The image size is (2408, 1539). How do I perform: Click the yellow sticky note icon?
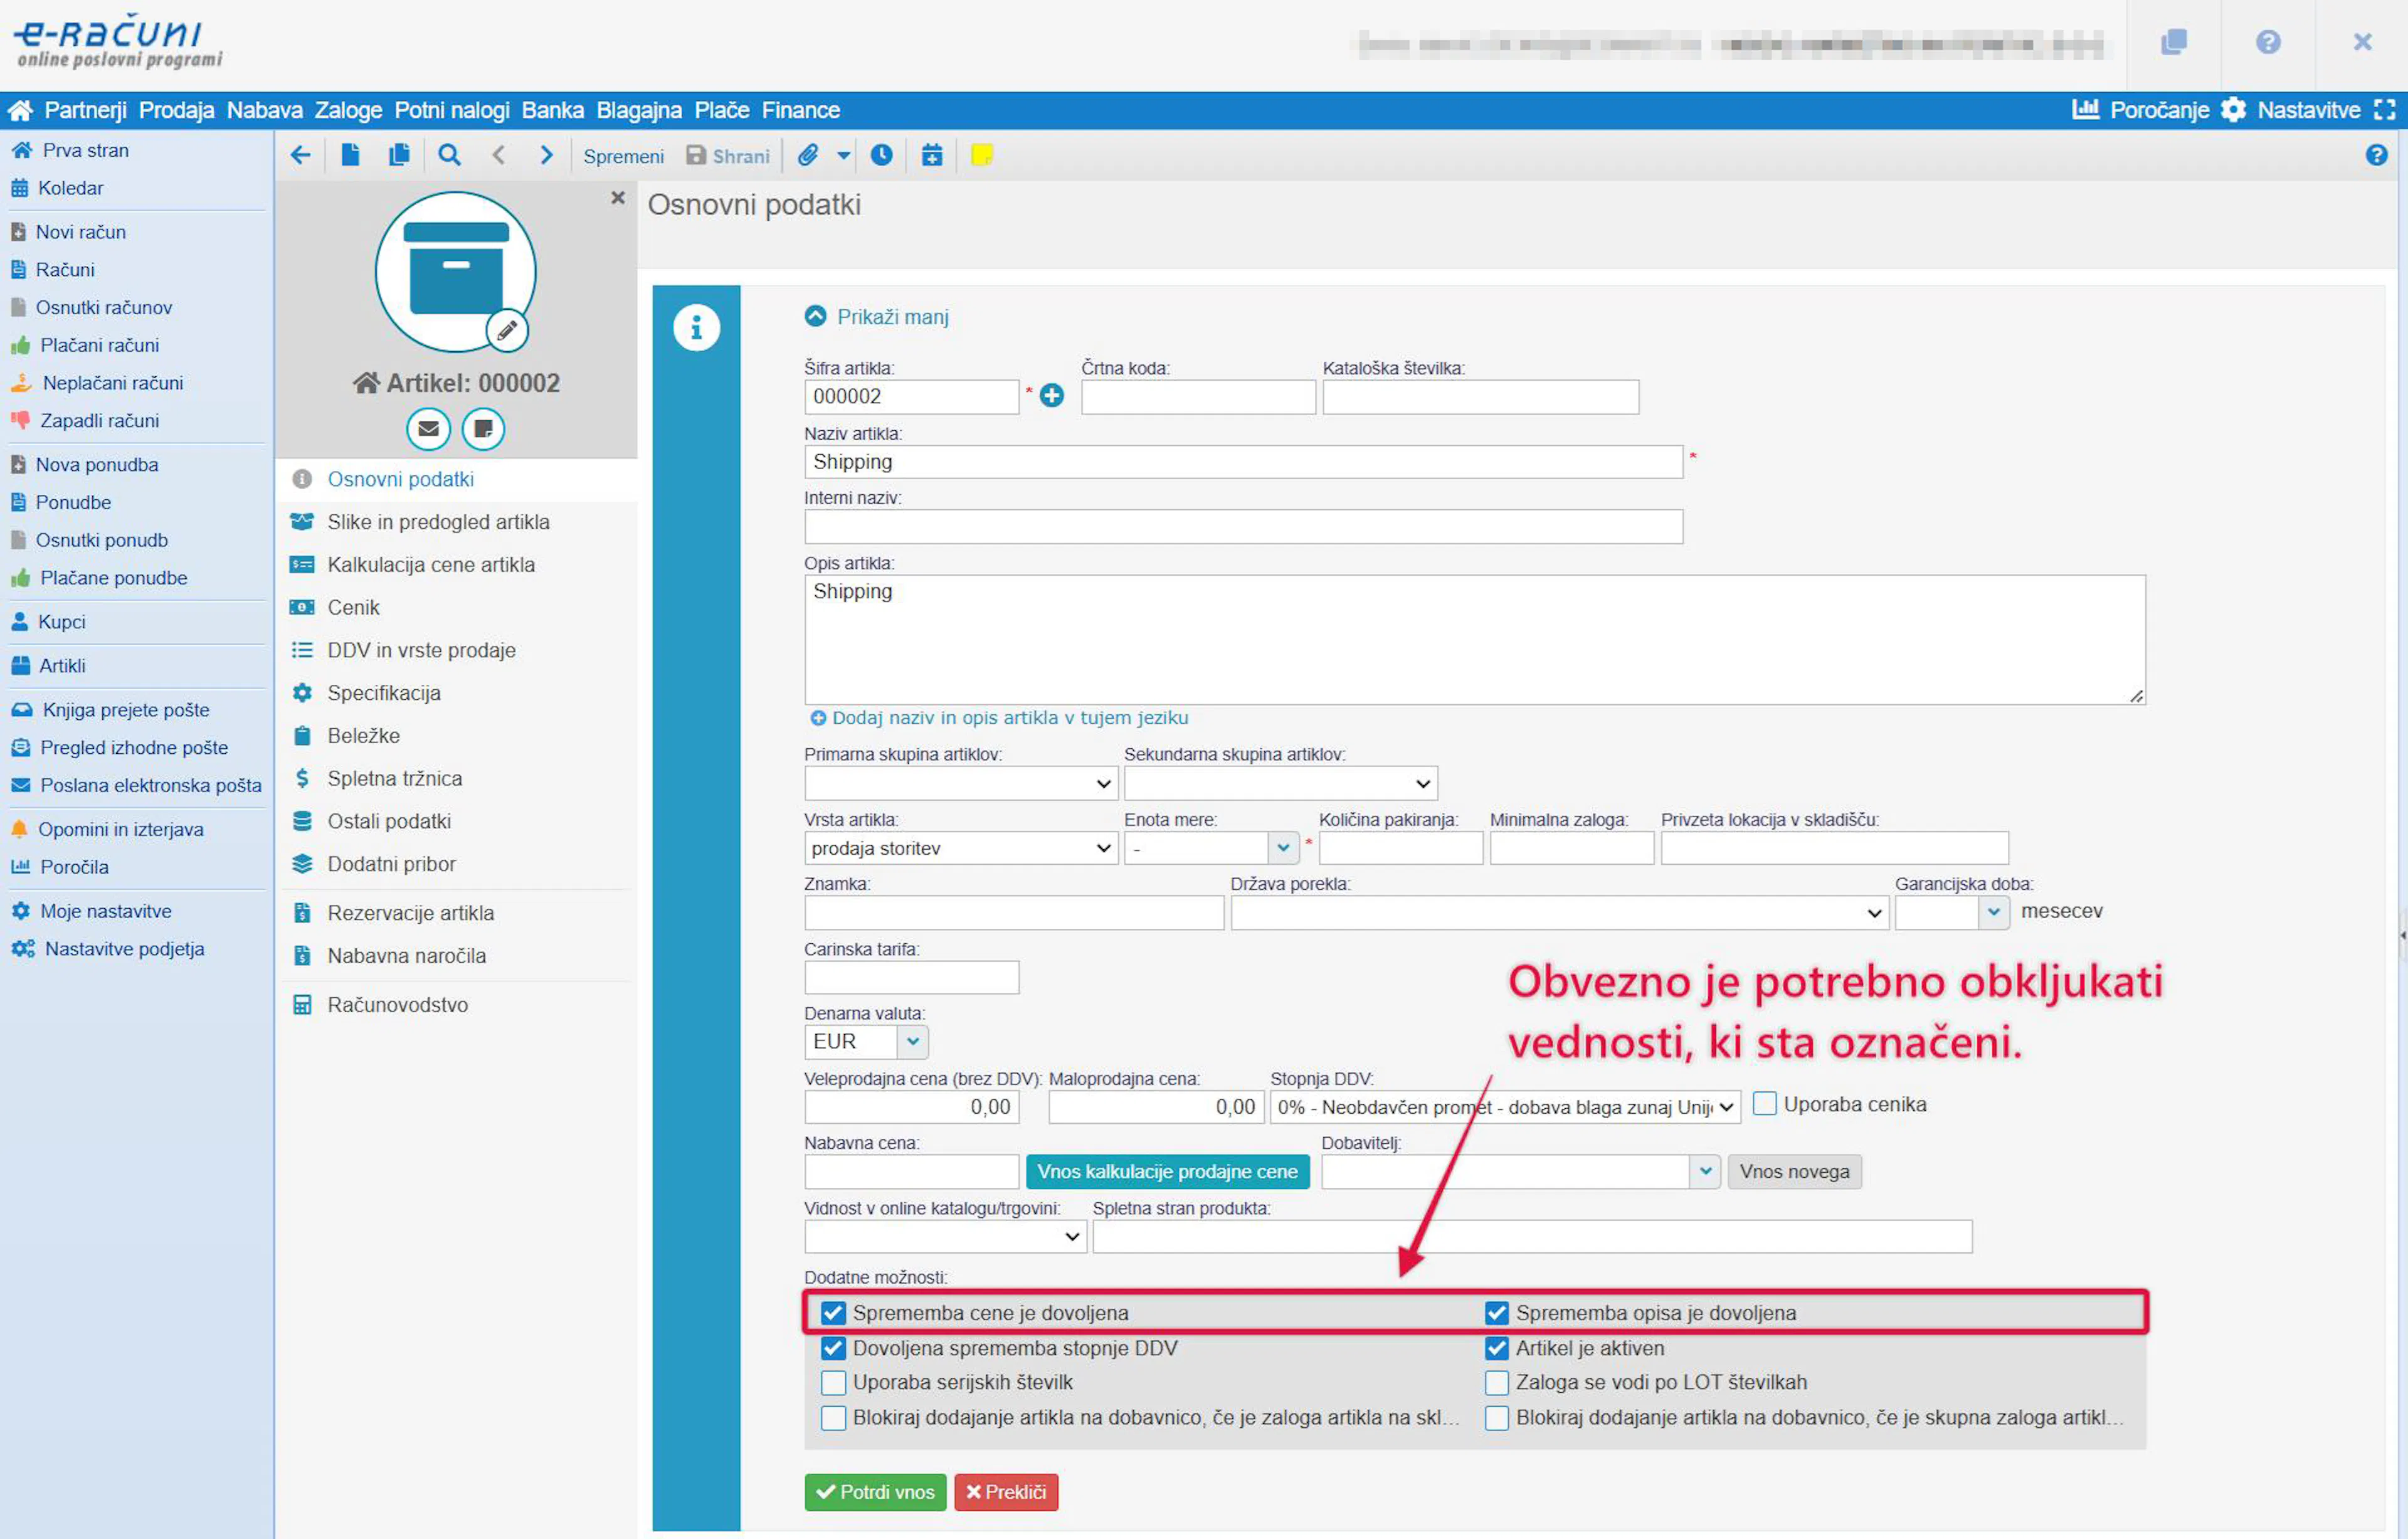point(981,155)
